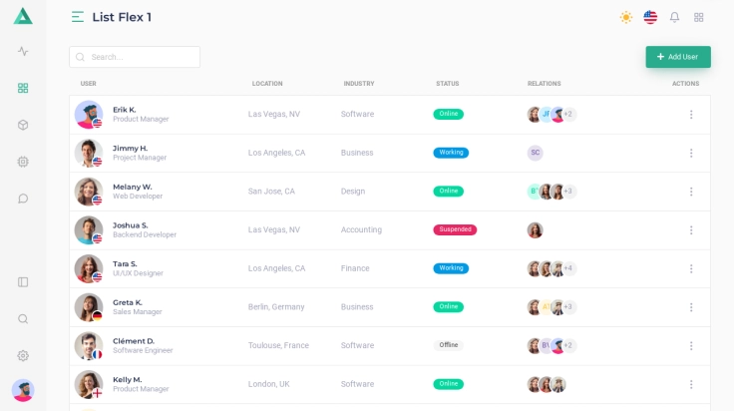The image size is (734, 411).
Task: Click the +4 relations badge for Tara S.
Action: click(x=568, y=268)
